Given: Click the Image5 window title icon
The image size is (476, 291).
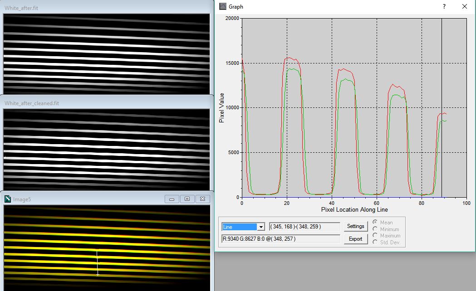Looking at the screenshot, I should coord(7,199).
